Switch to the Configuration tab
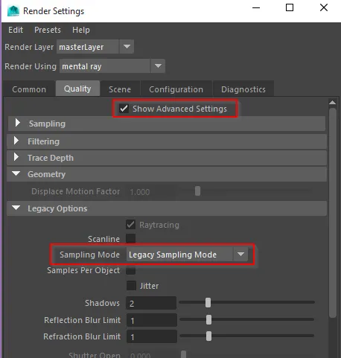 176,89
